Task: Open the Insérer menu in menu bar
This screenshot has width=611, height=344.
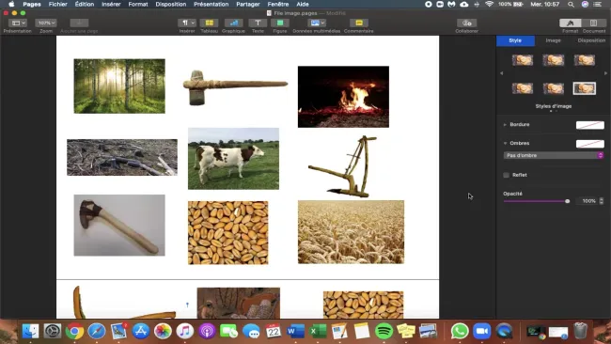Action: click(111, 5)
